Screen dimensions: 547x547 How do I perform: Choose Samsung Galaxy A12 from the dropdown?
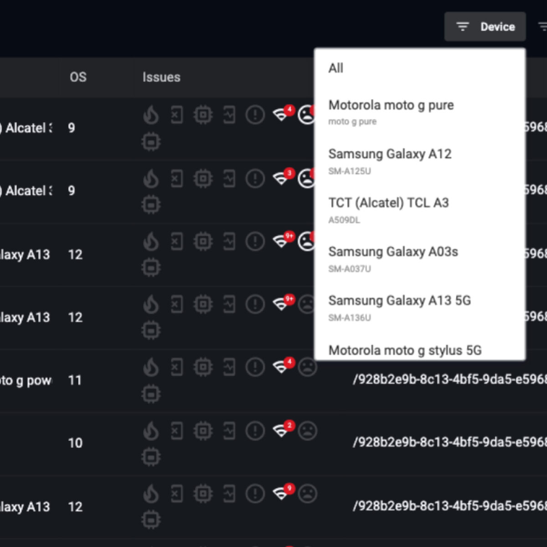click(x=390, y=154)
